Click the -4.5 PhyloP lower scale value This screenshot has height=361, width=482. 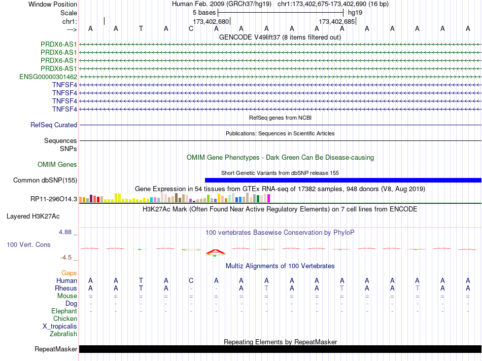pyautogui.click(x=66, y=258)
